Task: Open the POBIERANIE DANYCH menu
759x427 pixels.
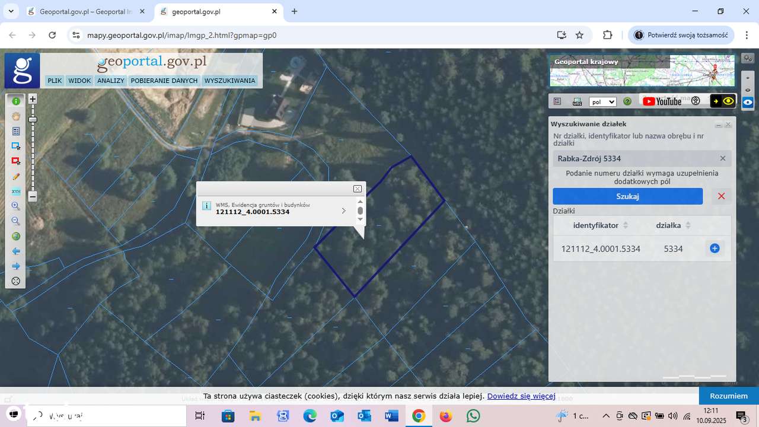Action: click(x=164, y=81)
